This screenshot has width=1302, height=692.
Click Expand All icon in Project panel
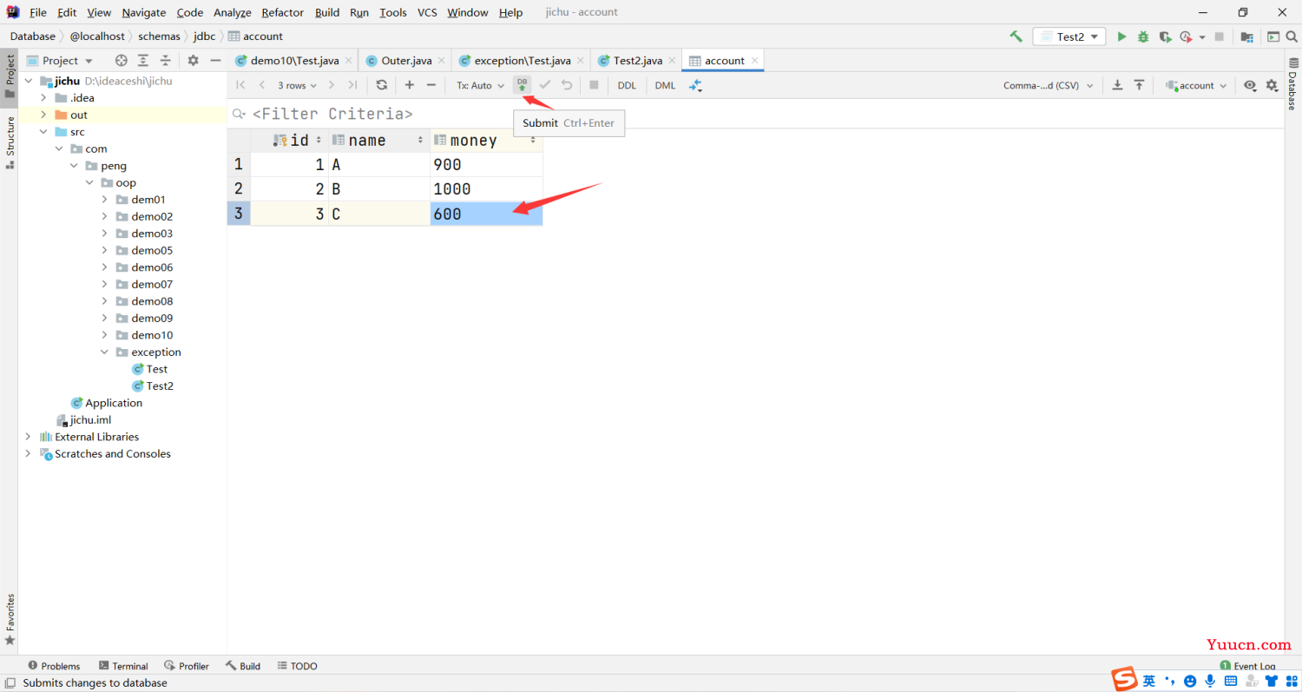[x=143, y=60]
